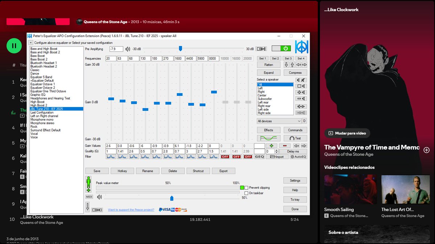
Task: Click the volume speaker icon beside the volume slider
Action: (x=99, y=197)
